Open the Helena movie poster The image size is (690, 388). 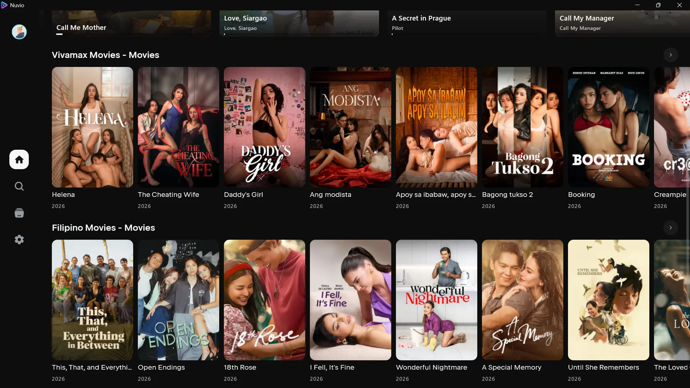point(93,127)
